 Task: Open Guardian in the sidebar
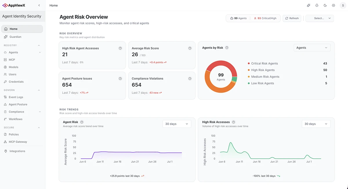[22, 37]
